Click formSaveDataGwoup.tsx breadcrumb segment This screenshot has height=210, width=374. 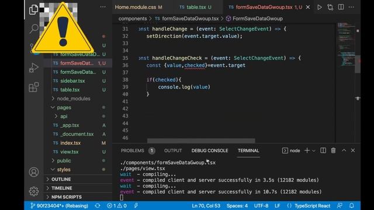pos(187,19)
